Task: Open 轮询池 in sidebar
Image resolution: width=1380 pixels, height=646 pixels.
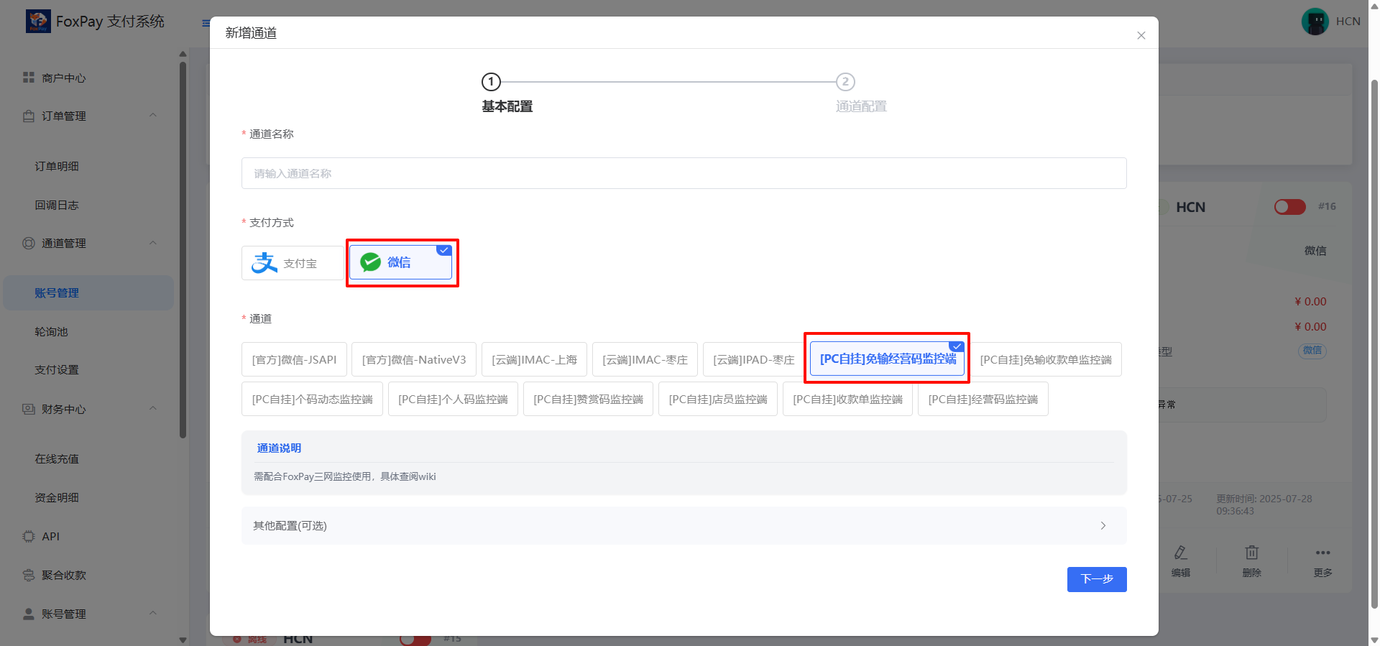Action: [52, 332]
